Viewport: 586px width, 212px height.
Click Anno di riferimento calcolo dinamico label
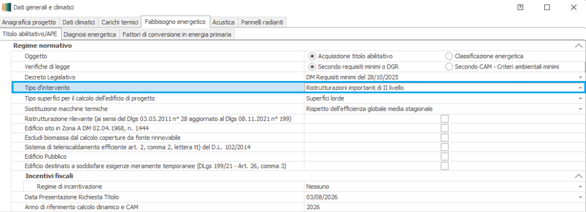point(81,207)
